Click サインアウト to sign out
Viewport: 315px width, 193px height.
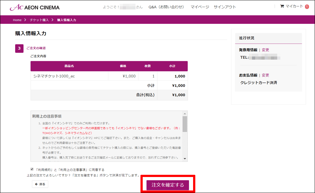(225, 7)
